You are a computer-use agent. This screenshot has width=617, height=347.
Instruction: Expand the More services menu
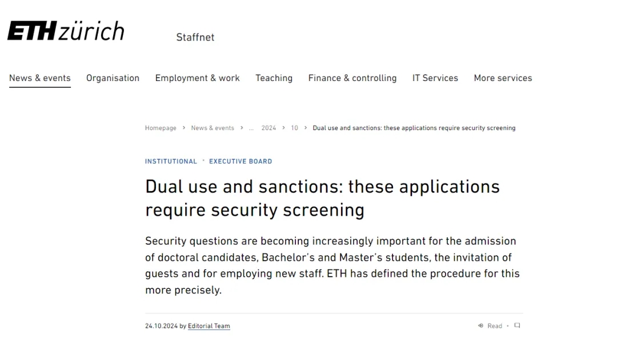(x=503, y=78)
